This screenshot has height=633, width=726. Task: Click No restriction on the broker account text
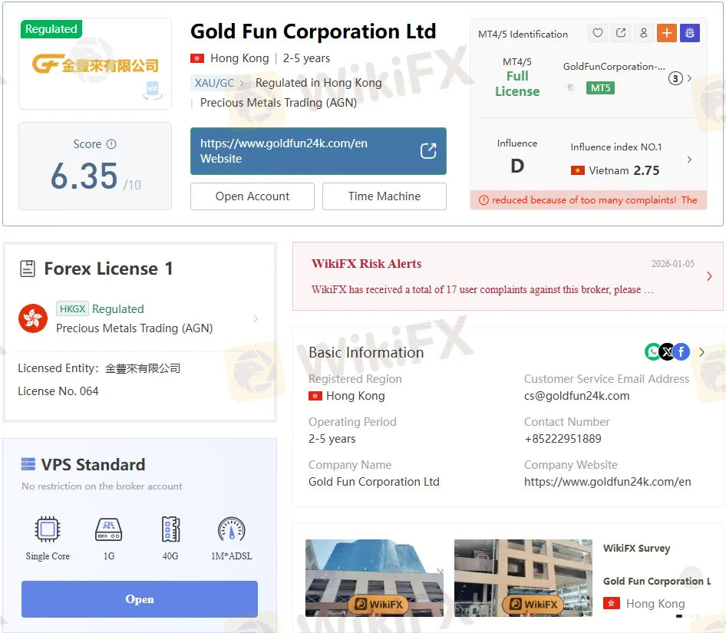point(102,486)
